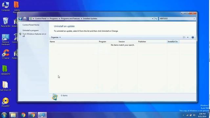Launch the first Chrome taskbar icon
210x118 pixels.
23,115
